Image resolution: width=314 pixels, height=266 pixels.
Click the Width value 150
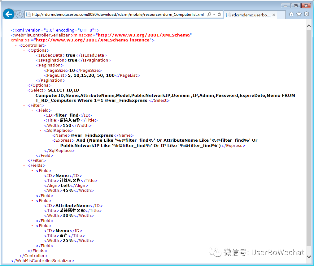(67, 125)
